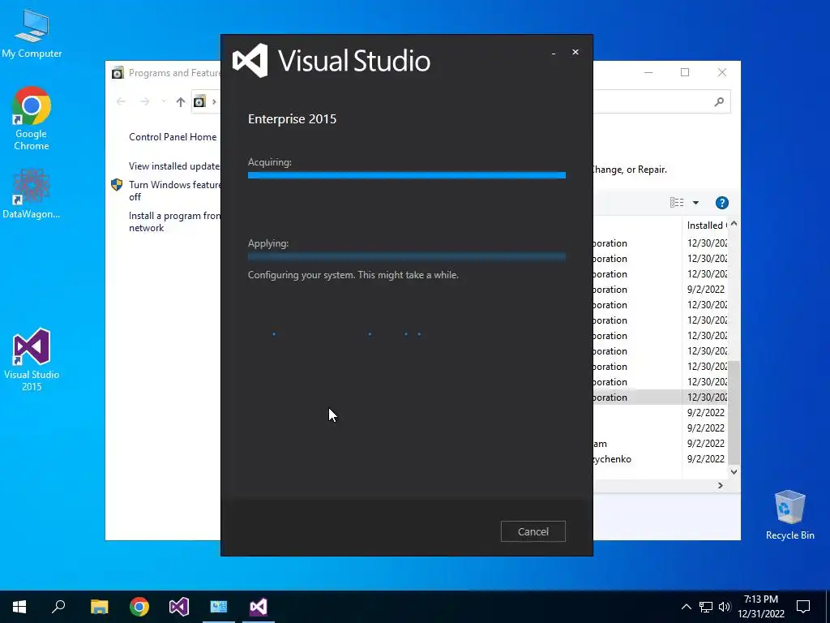
Task: Click the search box in Programs and Features
Action: pos(661,101)
